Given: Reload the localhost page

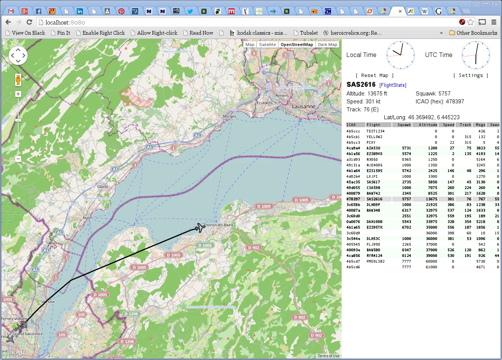Looking at the screenshot, I should 29,22.
